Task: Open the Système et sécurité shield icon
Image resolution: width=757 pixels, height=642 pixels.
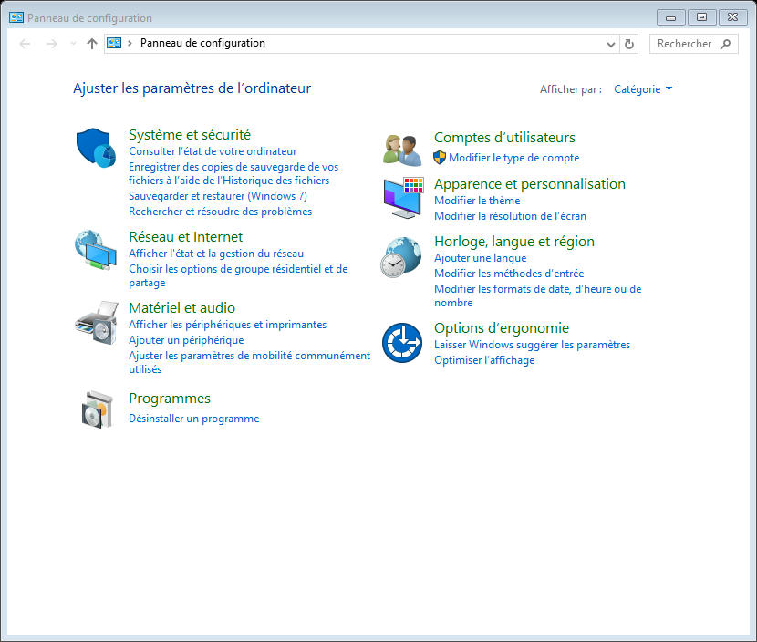Action: point(96,148)
